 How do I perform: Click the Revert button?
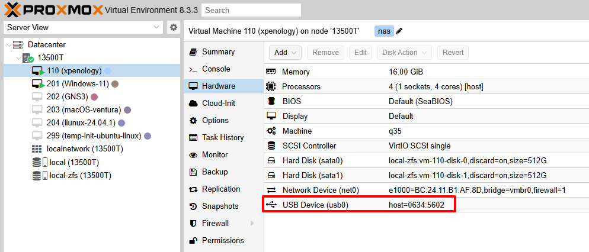pyautogui.click(x=453, y=53)
